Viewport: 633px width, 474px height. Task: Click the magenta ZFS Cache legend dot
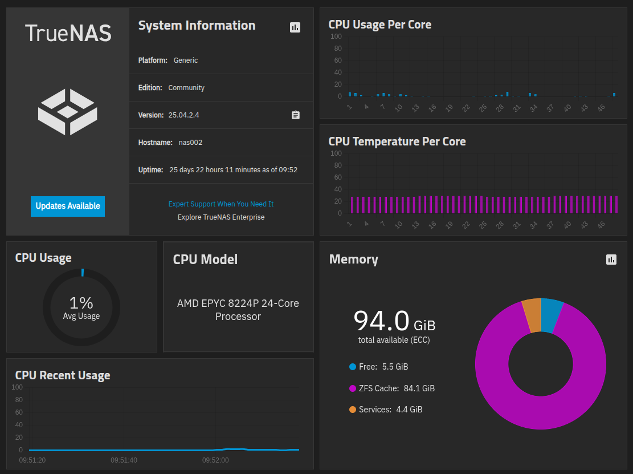click(x=353, y=388)
